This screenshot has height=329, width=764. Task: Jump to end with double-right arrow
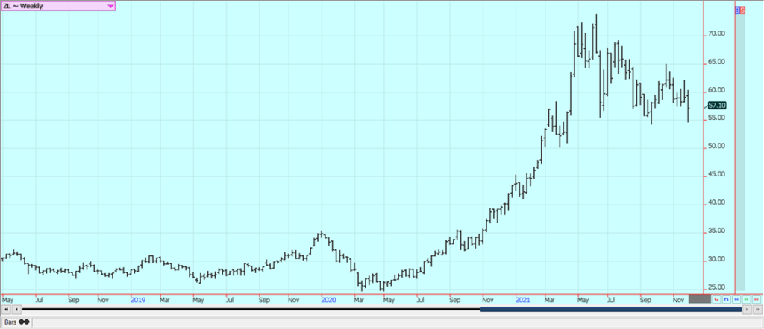[x=758, y=310]
